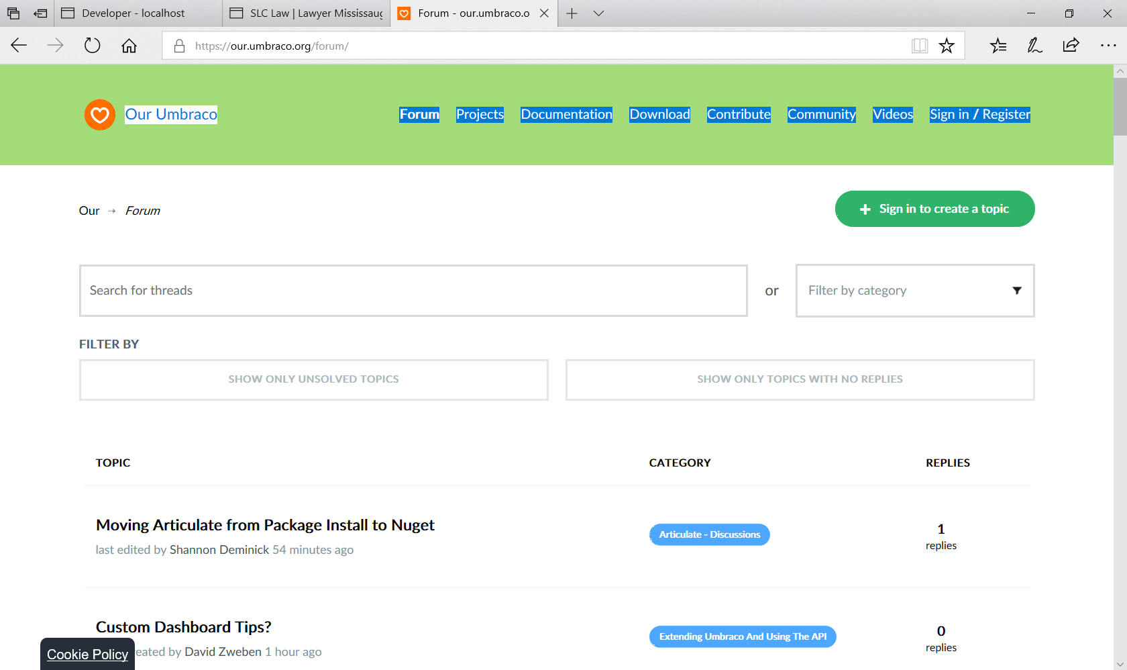Viewport: 1127px width, 670px height.
Task: Click the CATEGORY column header
Action: click(x=680, y=463)
